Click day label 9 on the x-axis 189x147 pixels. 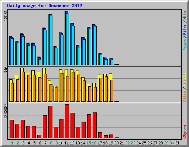[56, 143]
